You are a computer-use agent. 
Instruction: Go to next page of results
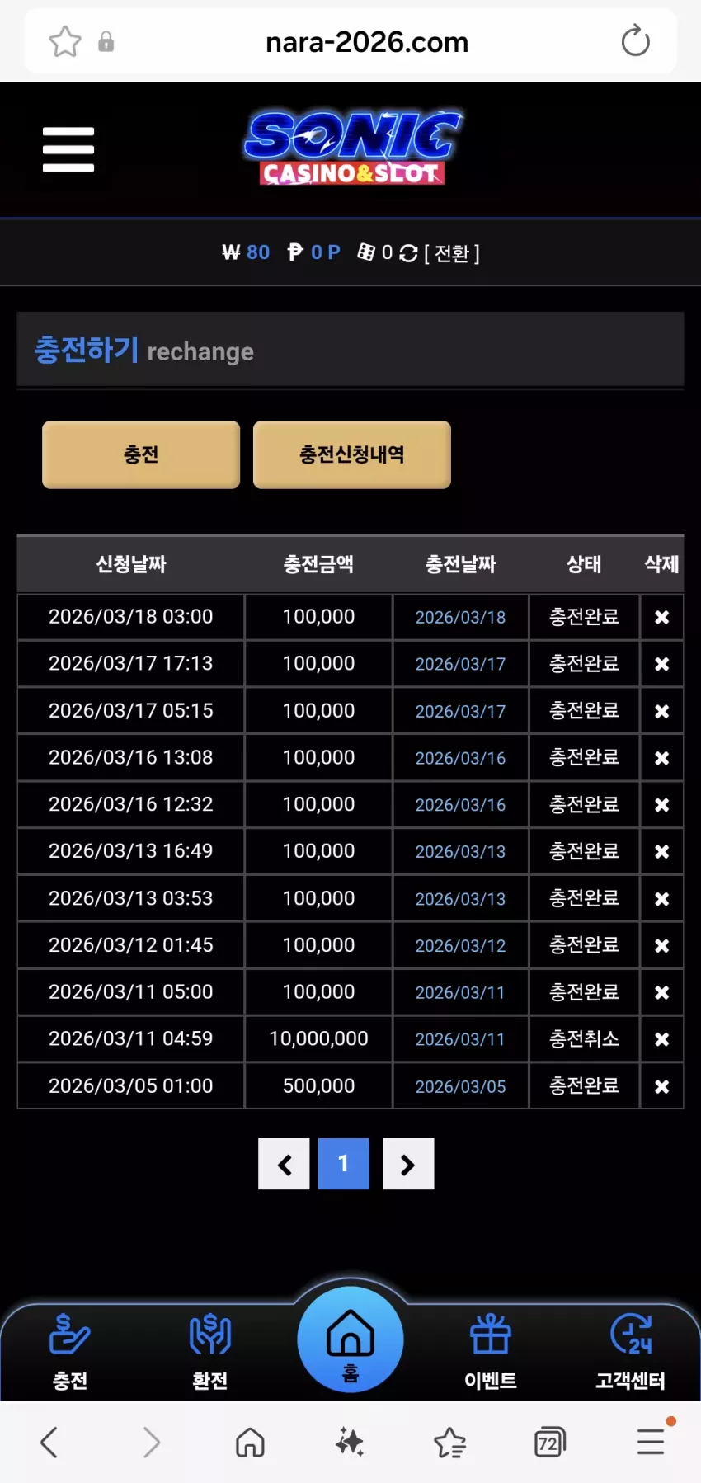(x=408, y=1164)
